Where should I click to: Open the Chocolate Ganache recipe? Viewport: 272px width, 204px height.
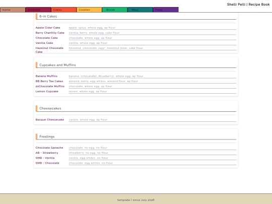49,148
